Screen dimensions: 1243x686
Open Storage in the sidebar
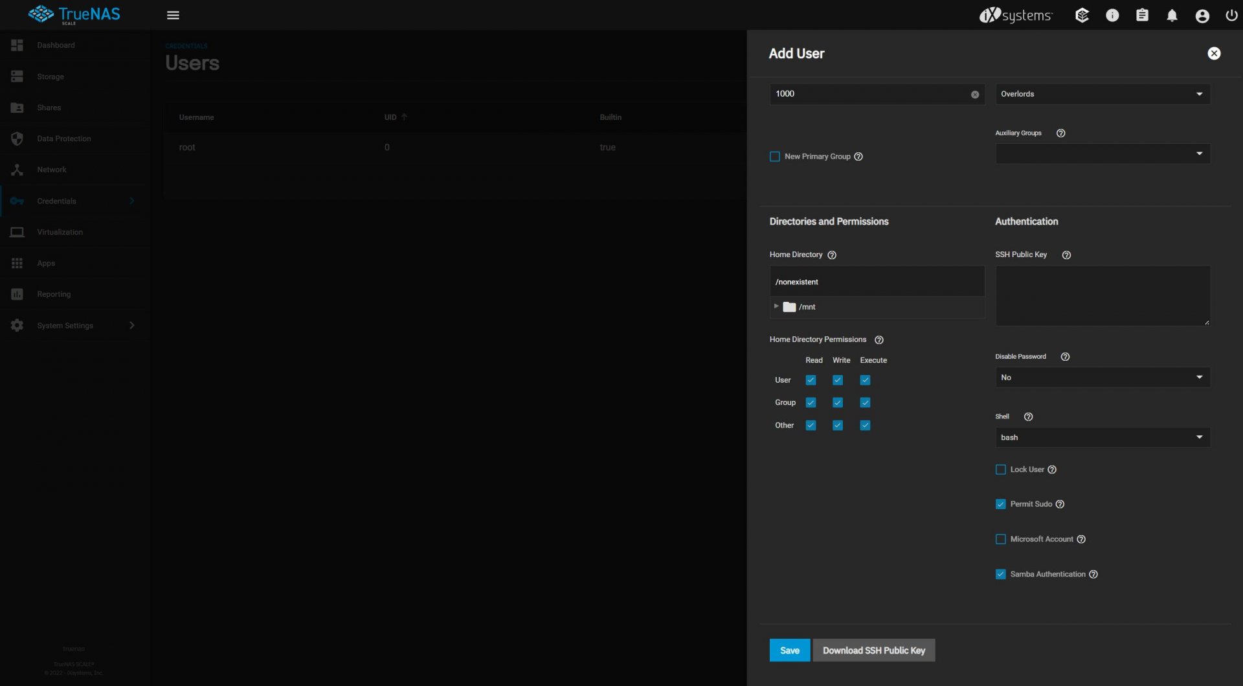coord(50,76)
